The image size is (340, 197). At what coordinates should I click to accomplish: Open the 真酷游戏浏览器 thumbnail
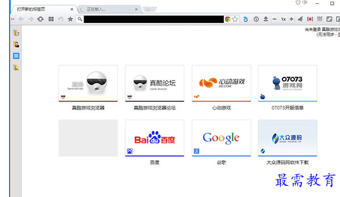pos(88,83)
